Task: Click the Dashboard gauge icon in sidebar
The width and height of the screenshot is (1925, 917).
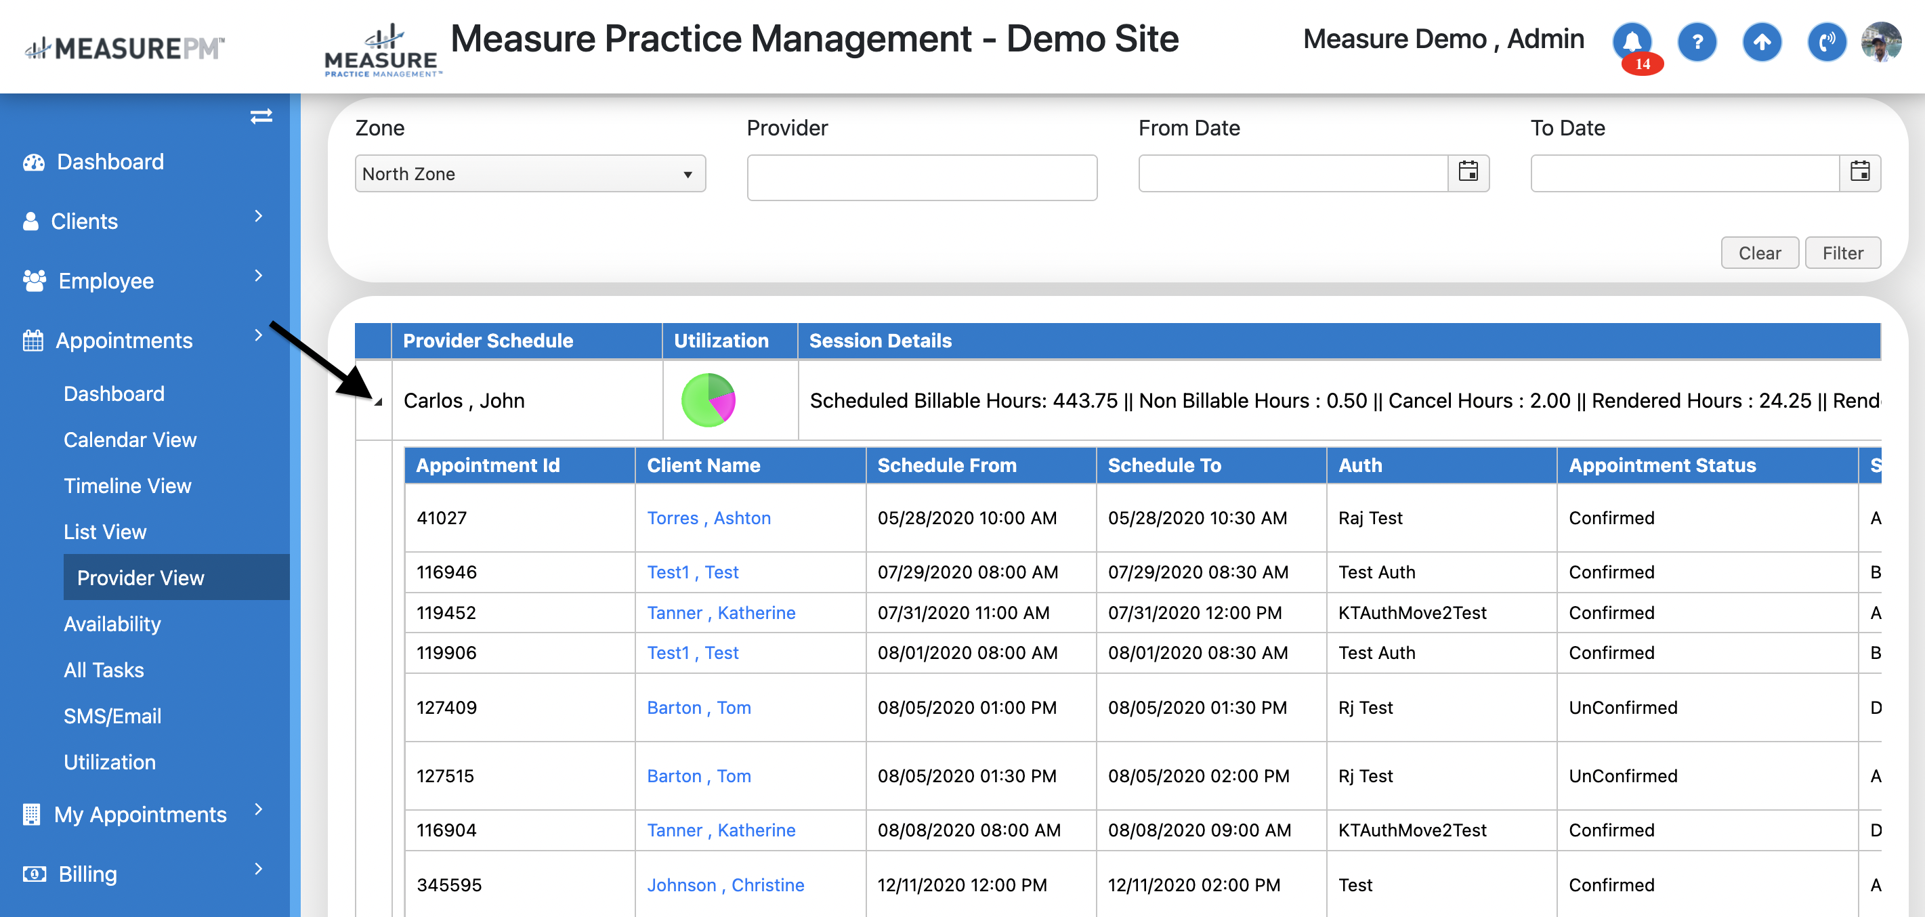Action: pyautogui.click(x=33, y=162)
